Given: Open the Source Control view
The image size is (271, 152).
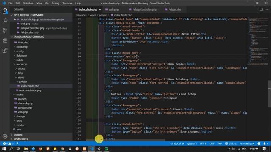Looking at the screenshot, I should [x=5, y=31].
